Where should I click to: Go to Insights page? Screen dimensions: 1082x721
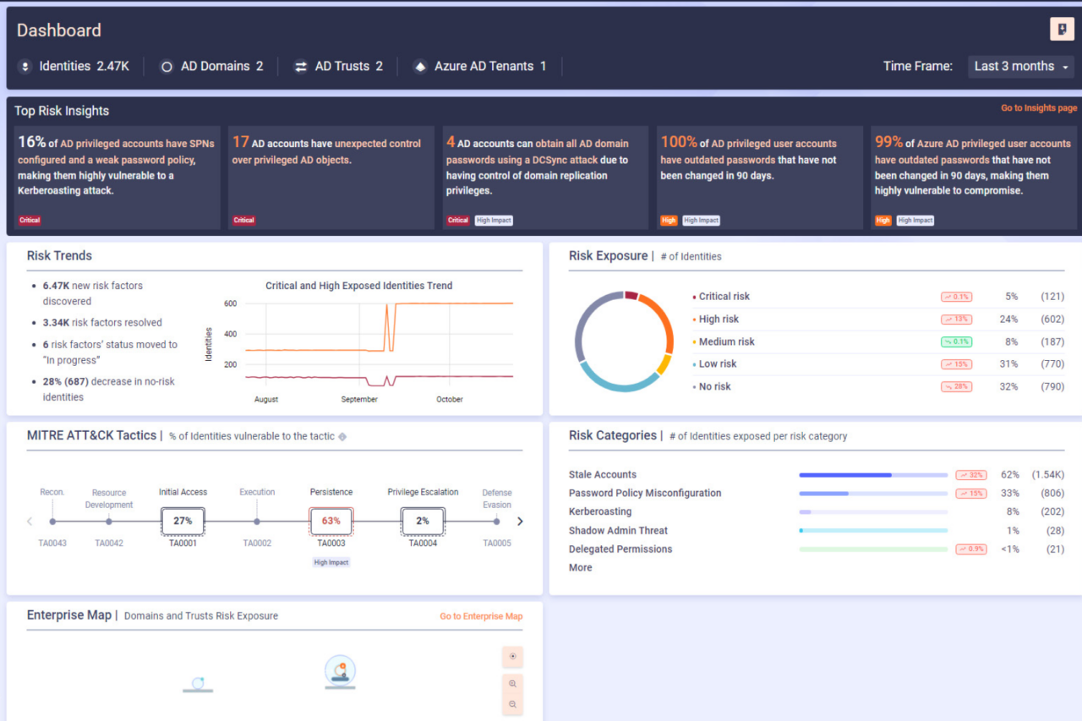(x=1039, y=108)
